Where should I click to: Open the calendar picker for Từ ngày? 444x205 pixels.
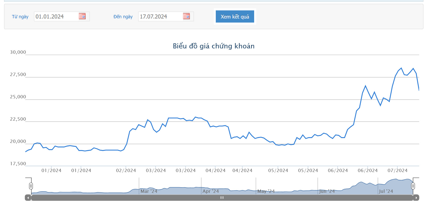82,16
